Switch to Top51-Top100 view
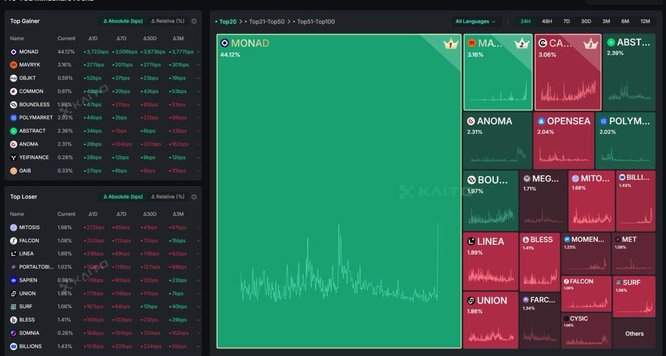666x356 pixels. coord(314,22)
